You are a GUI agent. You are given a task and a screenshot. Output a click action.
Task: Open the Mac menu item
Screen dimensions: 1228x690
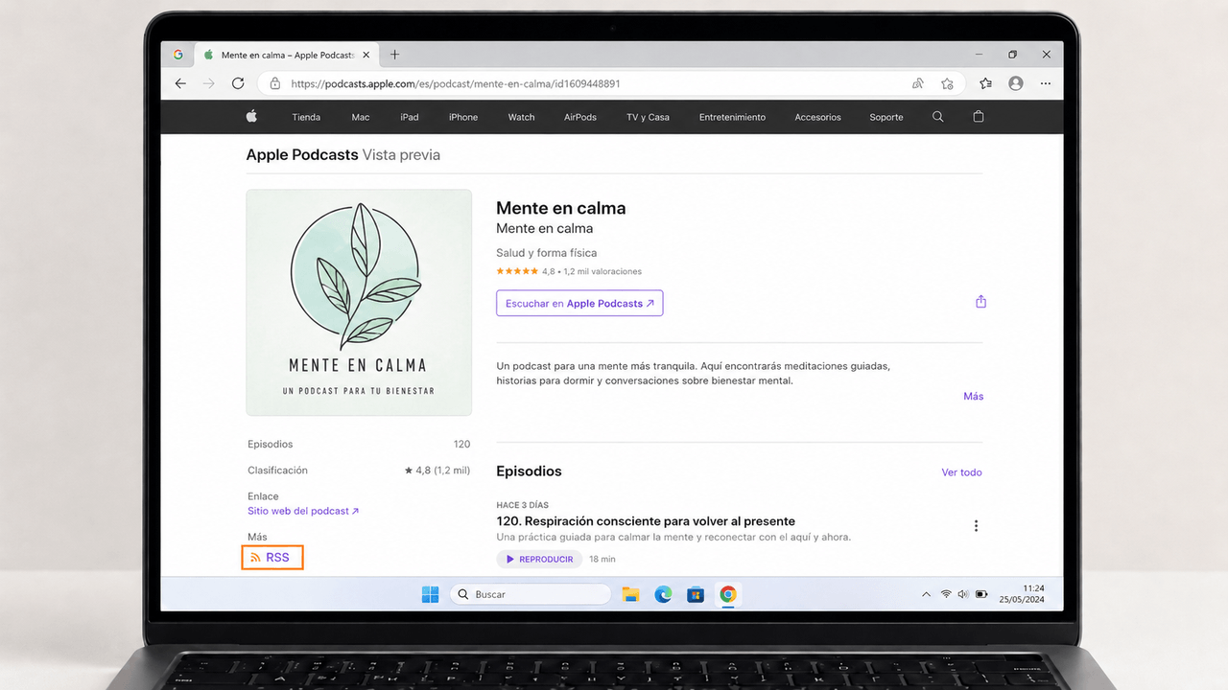[x=361, y=117]
